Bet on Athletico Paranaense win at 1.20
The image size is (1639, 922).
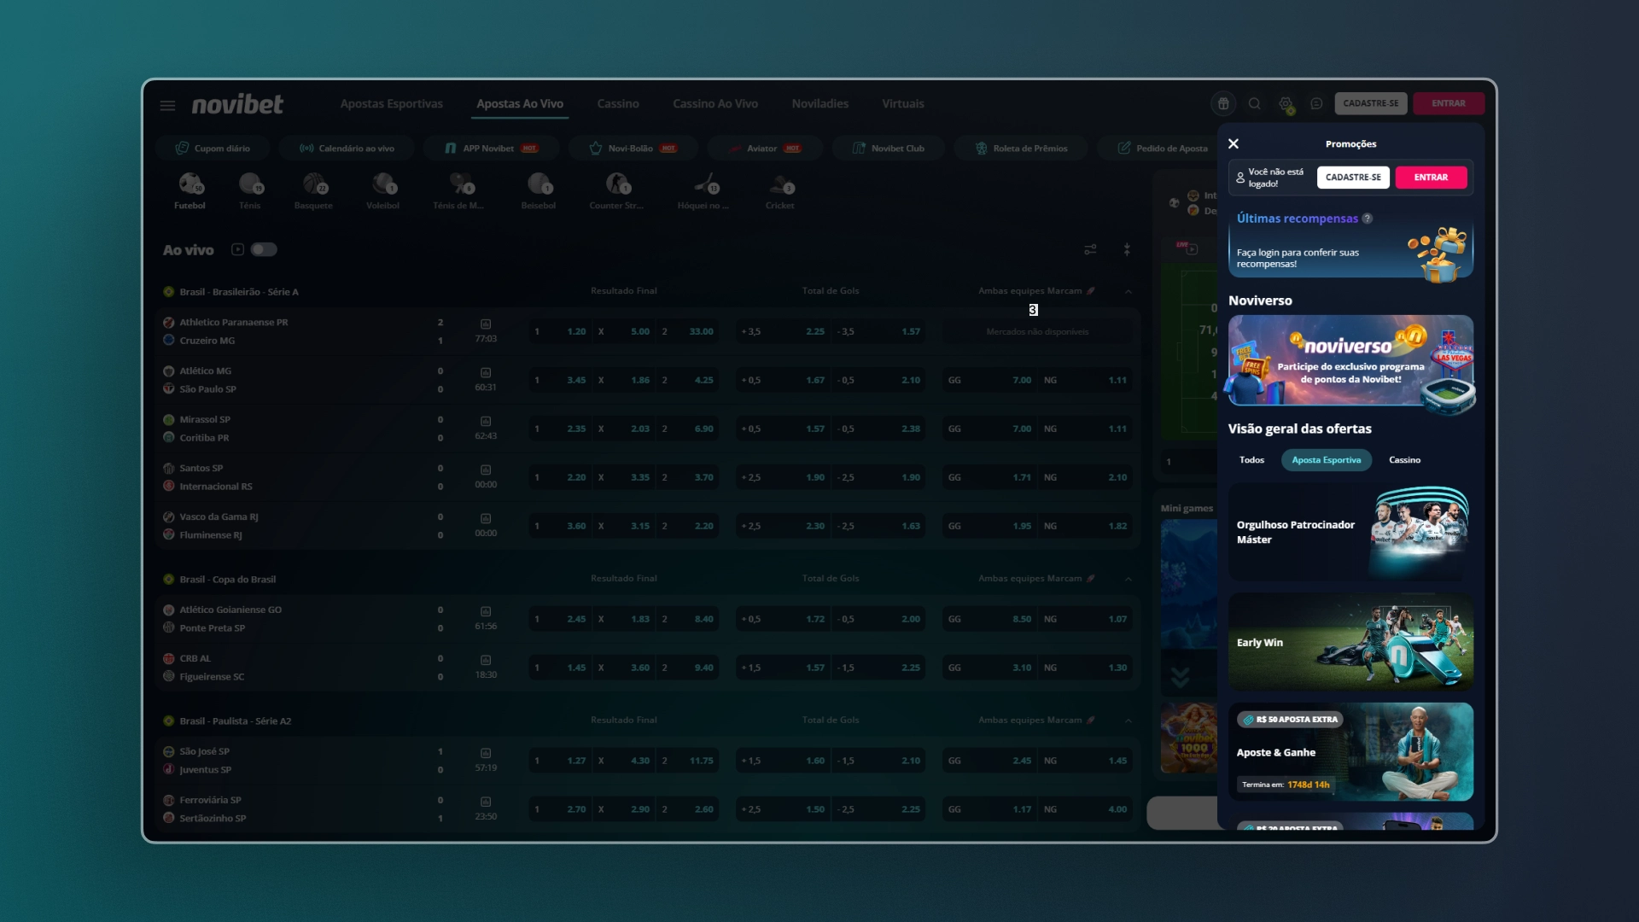(x=559, y=331)
